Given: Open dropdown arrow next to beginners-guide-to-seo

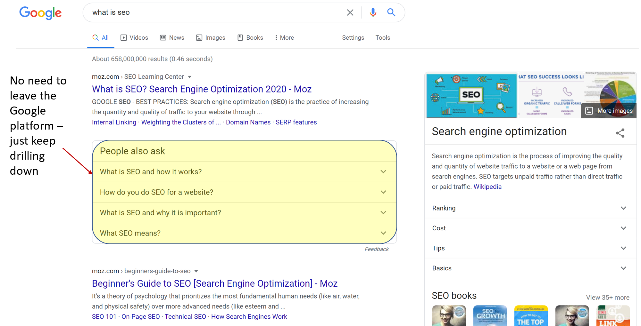Looking at the screenshot, I should tap(196, 271).
